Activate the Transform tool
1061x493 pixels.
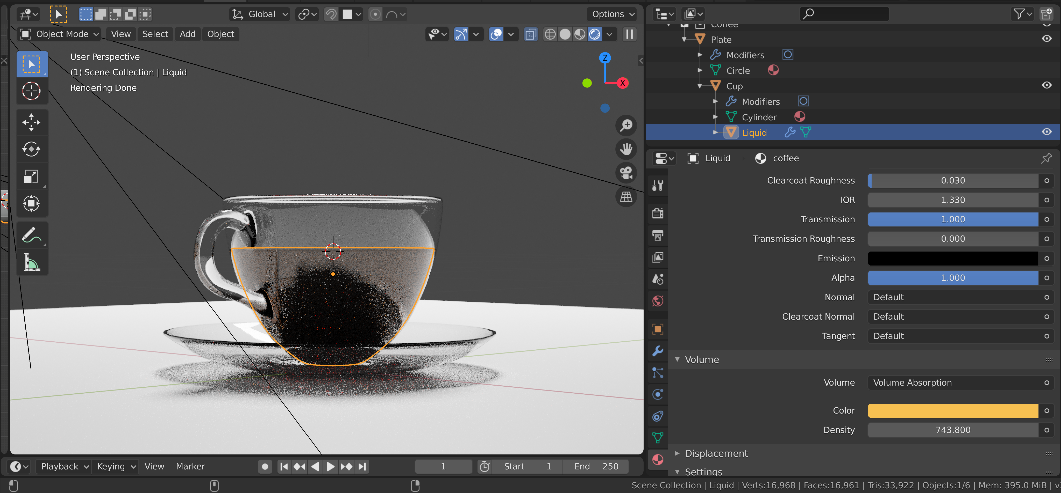click(x=31, y=203)
